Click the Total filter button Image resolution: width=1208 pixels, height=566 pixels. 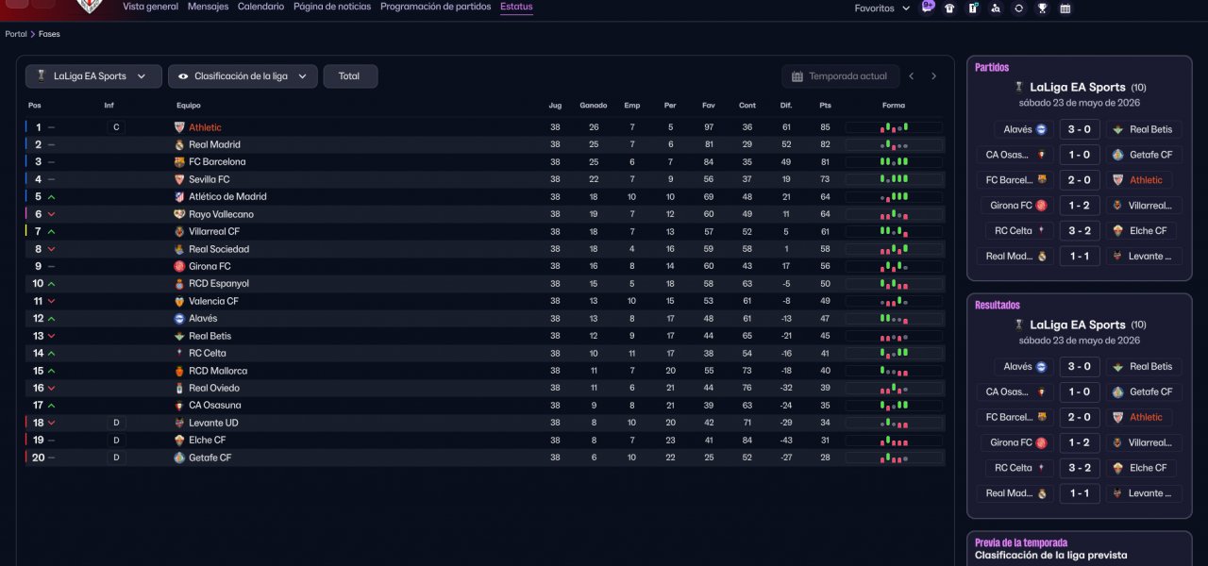[x=350, y=76]
